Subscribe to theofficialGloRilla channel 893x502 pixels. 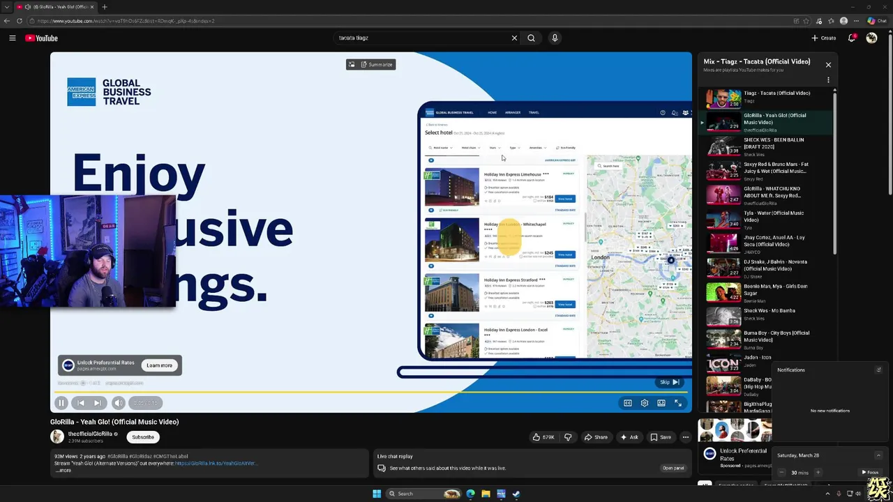pos(143,437)
